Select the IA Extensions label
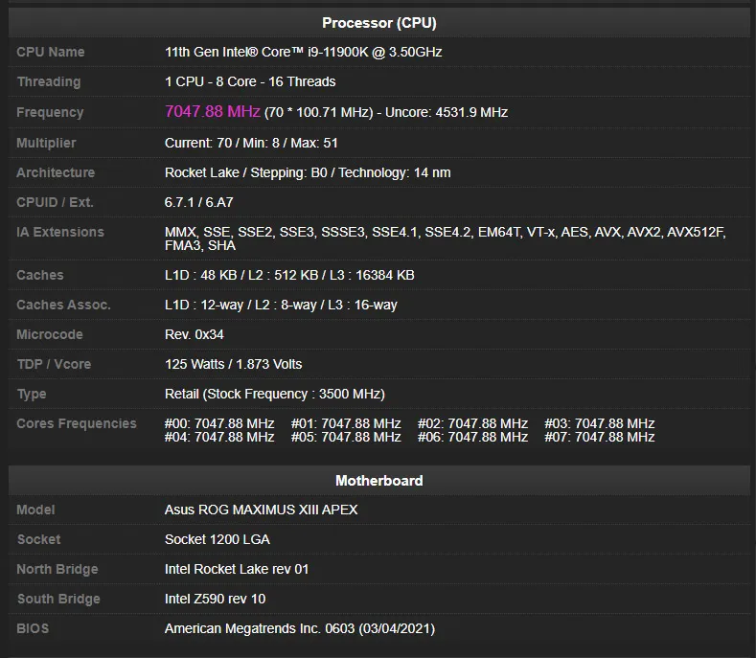This screenshot has width=756, height=658. click(x=60, y=233)
